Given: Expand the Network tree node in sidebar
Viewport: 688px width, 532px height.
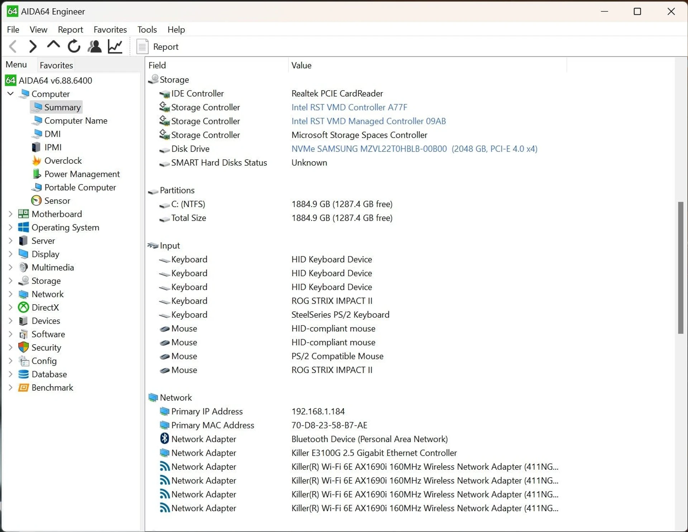Looking at the screenshot, I should [x=10, y=294].
